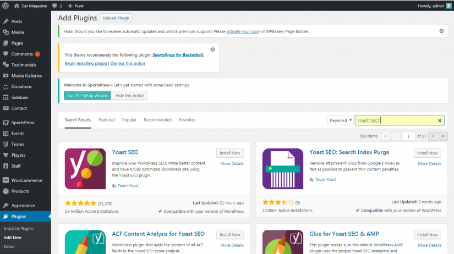Click the Pages icon in sidebar

pyautogui.click(x=6, y=43)
